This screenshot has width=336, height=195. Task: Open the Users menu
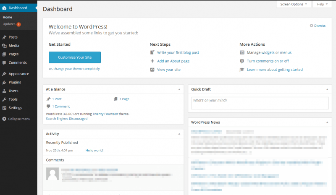pyautogui.click(x=13, y=91)
